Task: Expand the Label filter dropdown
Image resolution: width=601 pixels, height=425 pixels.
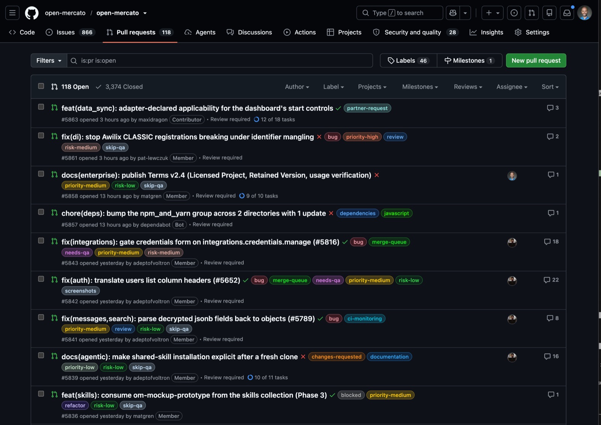Action: (334, 87)
